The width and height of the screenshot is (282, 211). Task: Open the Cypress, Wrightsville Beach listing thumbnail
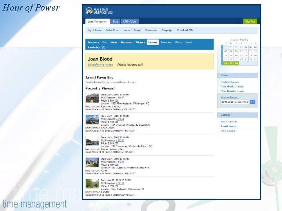(92, 162)
